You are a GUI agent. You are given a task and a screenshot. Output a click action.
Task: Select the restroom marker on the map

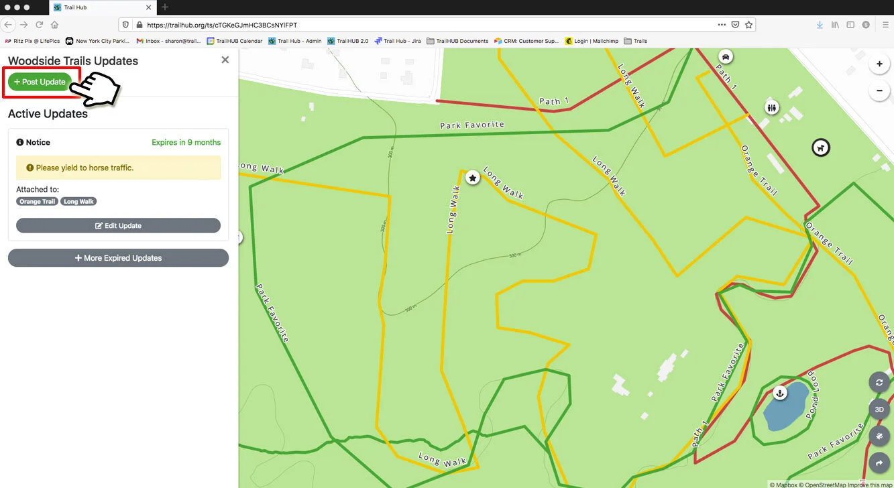point(772,107)
